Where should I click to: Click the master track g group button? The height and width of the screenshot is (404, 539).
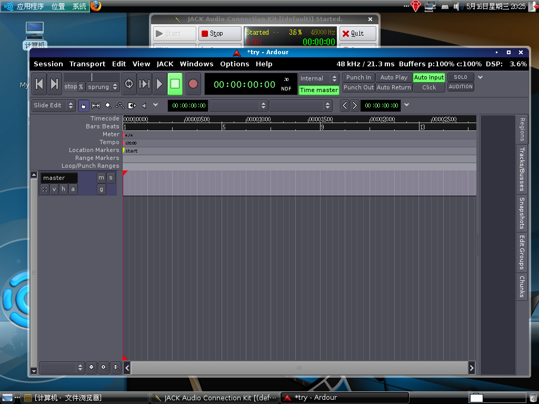click(101, 189)
